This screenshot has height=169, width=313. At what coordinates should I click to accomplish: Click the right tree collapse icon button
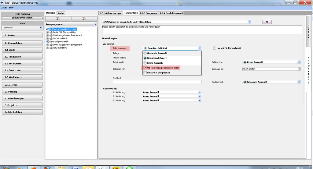[x=84, y=19]
